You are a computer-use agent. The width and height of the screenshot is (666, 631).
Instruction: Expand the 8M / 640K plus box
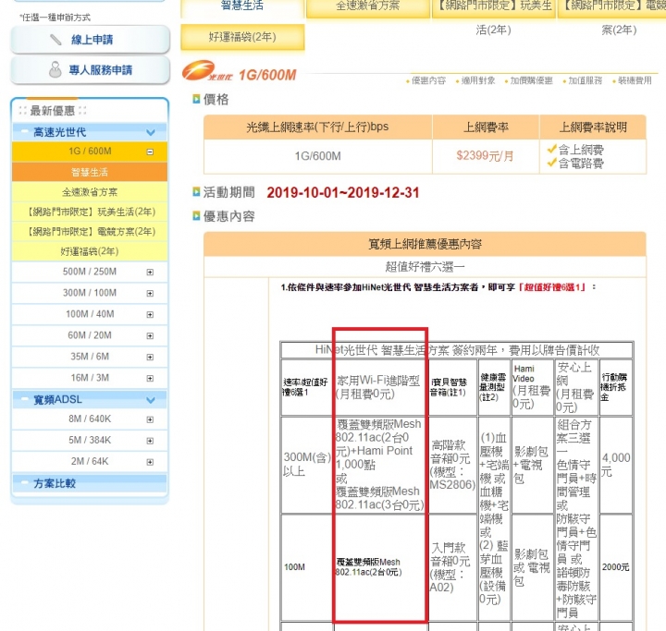(x=150, y=419)
